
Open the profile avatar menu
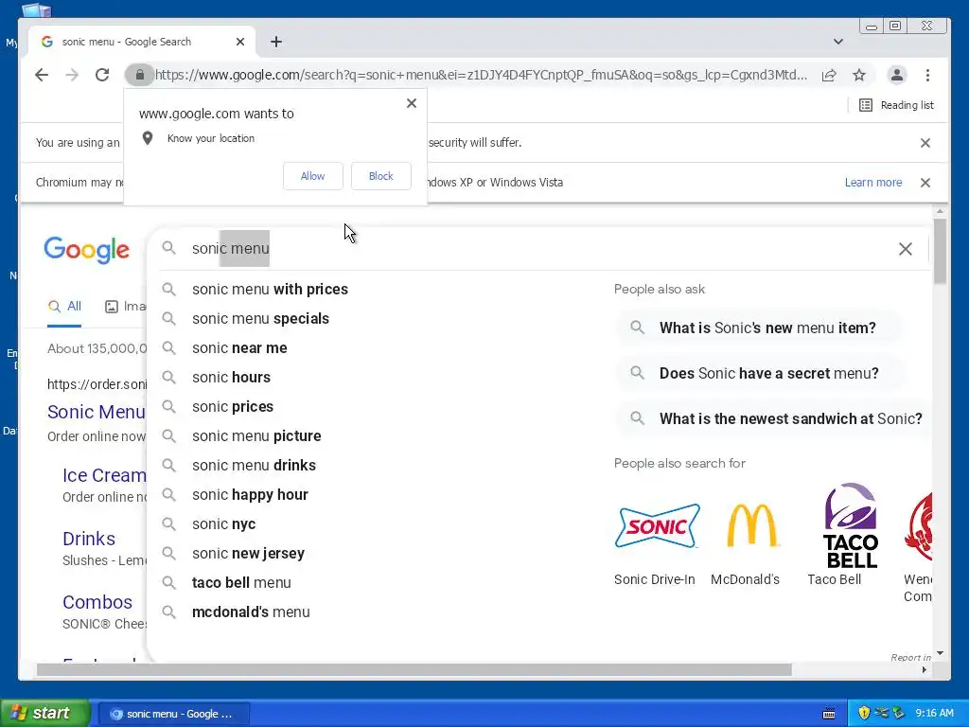coord(897,75)
